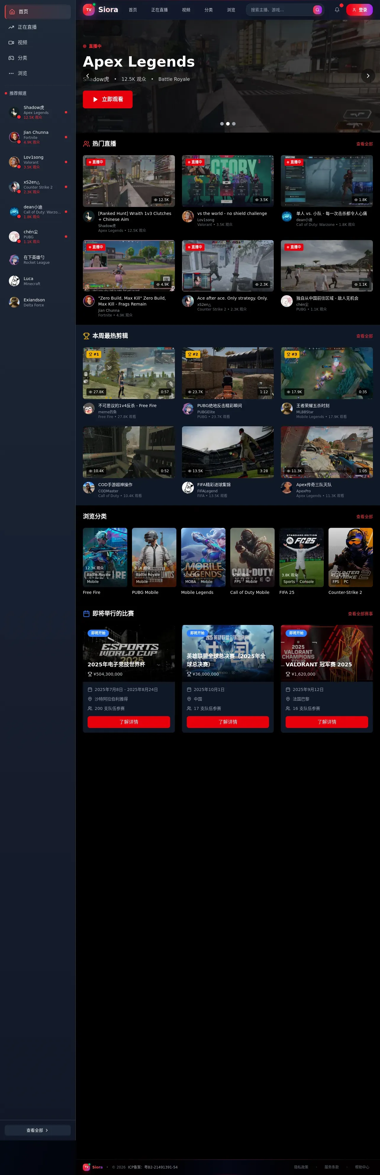380x1175 pixels.
Task: Select 首页 in the left sidebar
Action: [x=38, y=12]
